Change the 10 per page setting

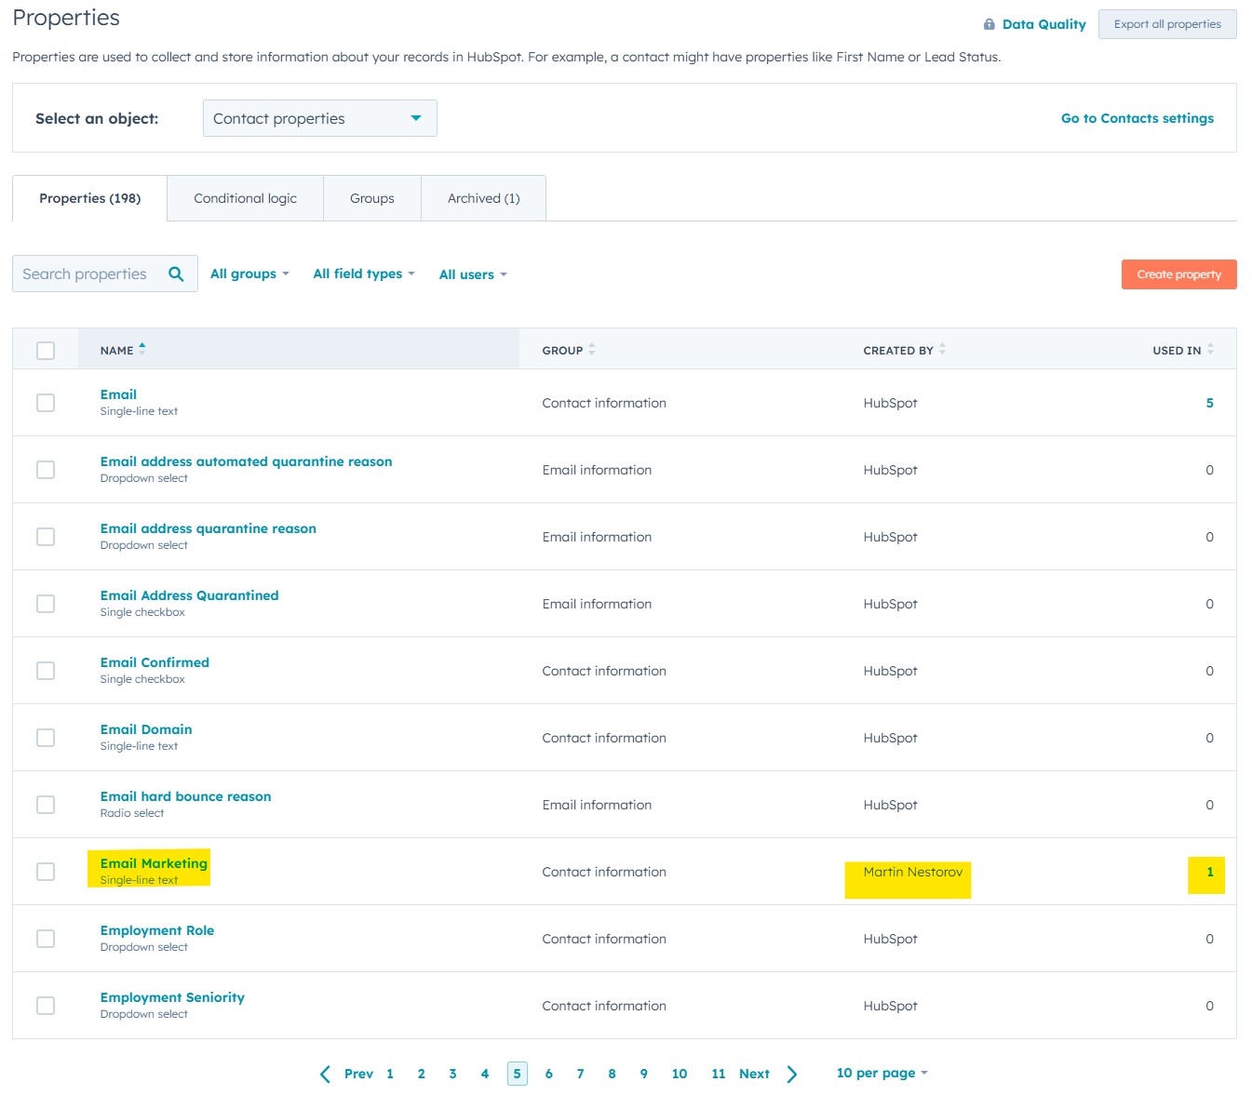click(882, 1073)
